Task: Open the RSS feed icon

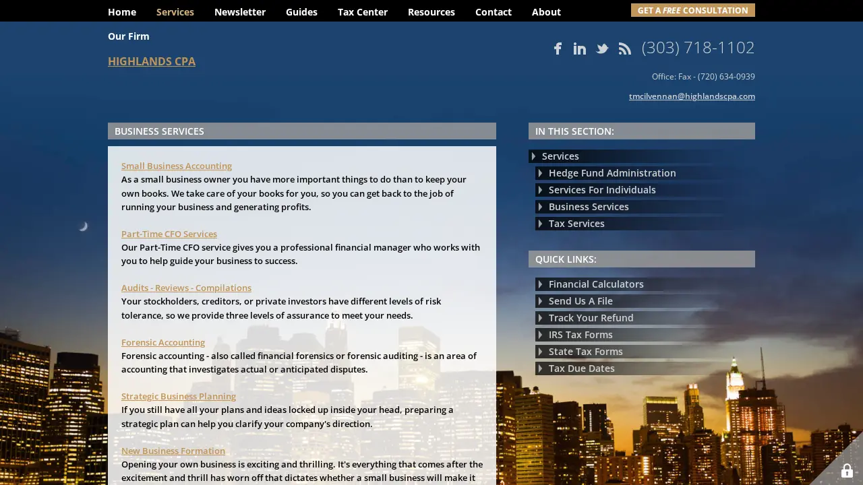Action: click(625, 48)
